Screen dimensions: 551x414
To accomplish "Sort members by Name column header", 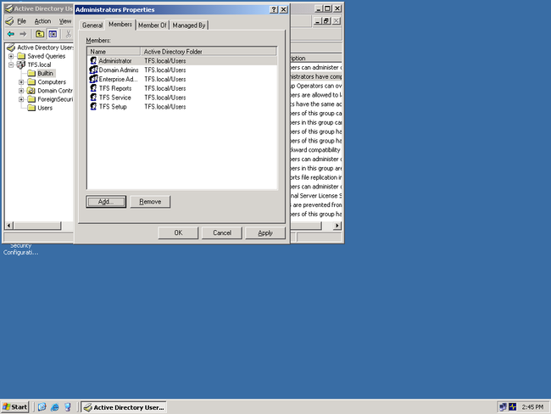I will pyautogui.click(x=114, y=52).
